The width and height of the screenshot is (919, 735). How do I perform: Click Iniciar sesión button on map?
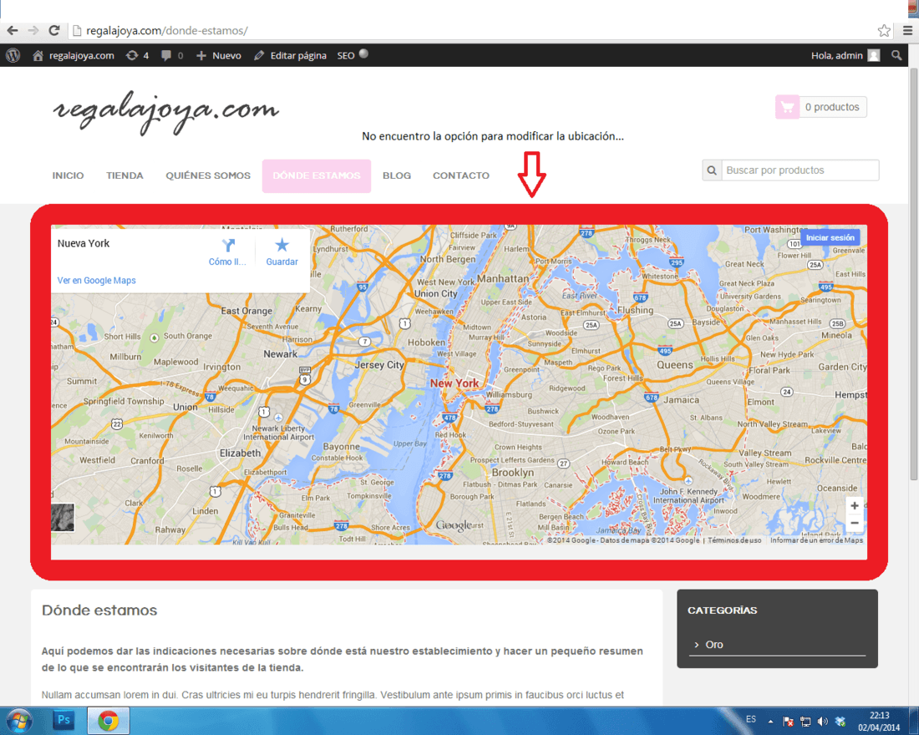click(x=830, y=237)
